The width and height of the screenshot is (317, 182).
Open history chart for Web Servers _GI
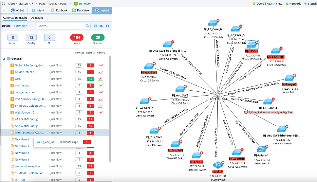tap(100, 113)
